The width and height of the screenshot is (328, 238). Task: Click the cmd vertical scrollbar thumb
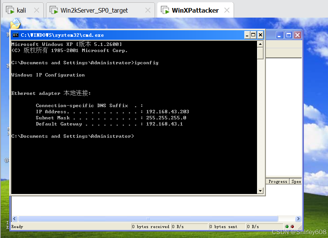click(260, 54)
